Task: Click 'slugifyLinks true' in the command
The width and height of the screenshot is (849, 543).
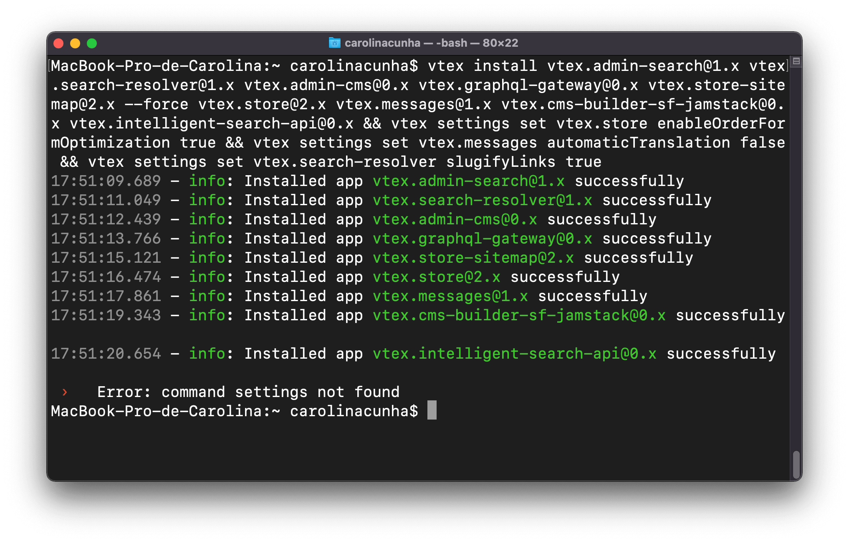Action: point(524,162)
